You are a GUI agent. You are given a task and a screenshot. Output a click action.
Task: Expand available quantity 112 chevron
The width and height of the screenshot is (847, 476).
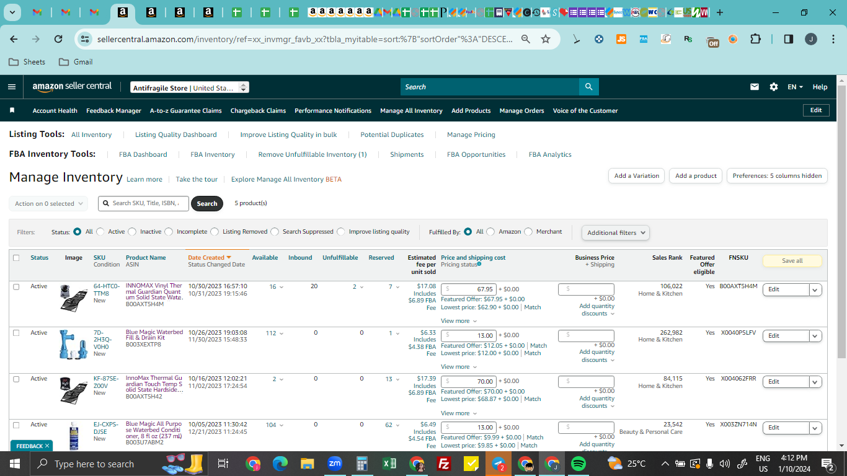point(281,333)
